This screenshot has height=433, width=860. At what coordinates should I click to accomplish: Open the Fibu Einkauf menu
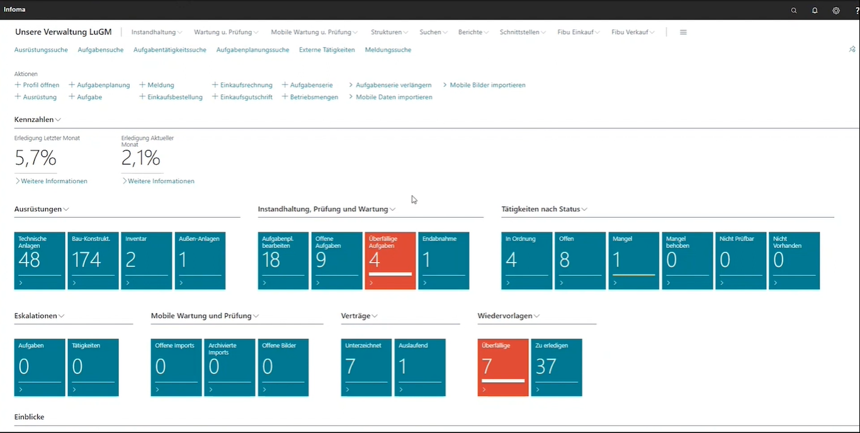(x=579, y=32)
